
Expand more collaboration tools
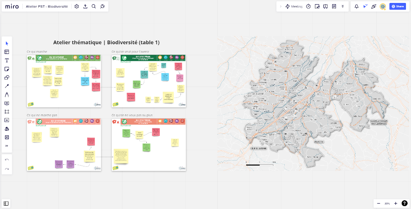[x=343, y=7]
